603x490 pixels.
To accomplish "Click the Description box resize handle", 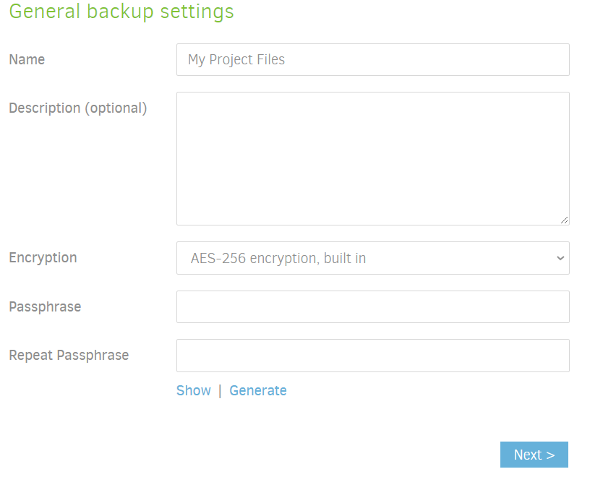I will [x=564, y=220].
